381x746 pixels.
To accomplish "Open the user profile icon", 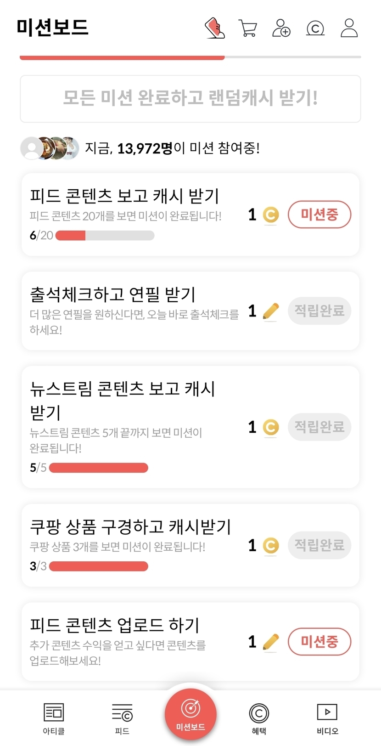I will [349, 28].
